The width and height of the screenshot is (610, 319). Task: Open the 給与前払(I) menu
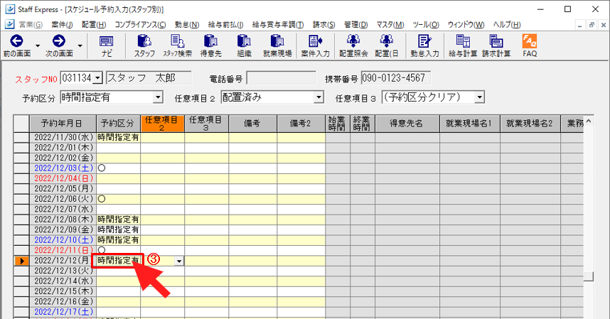point(225,25)
